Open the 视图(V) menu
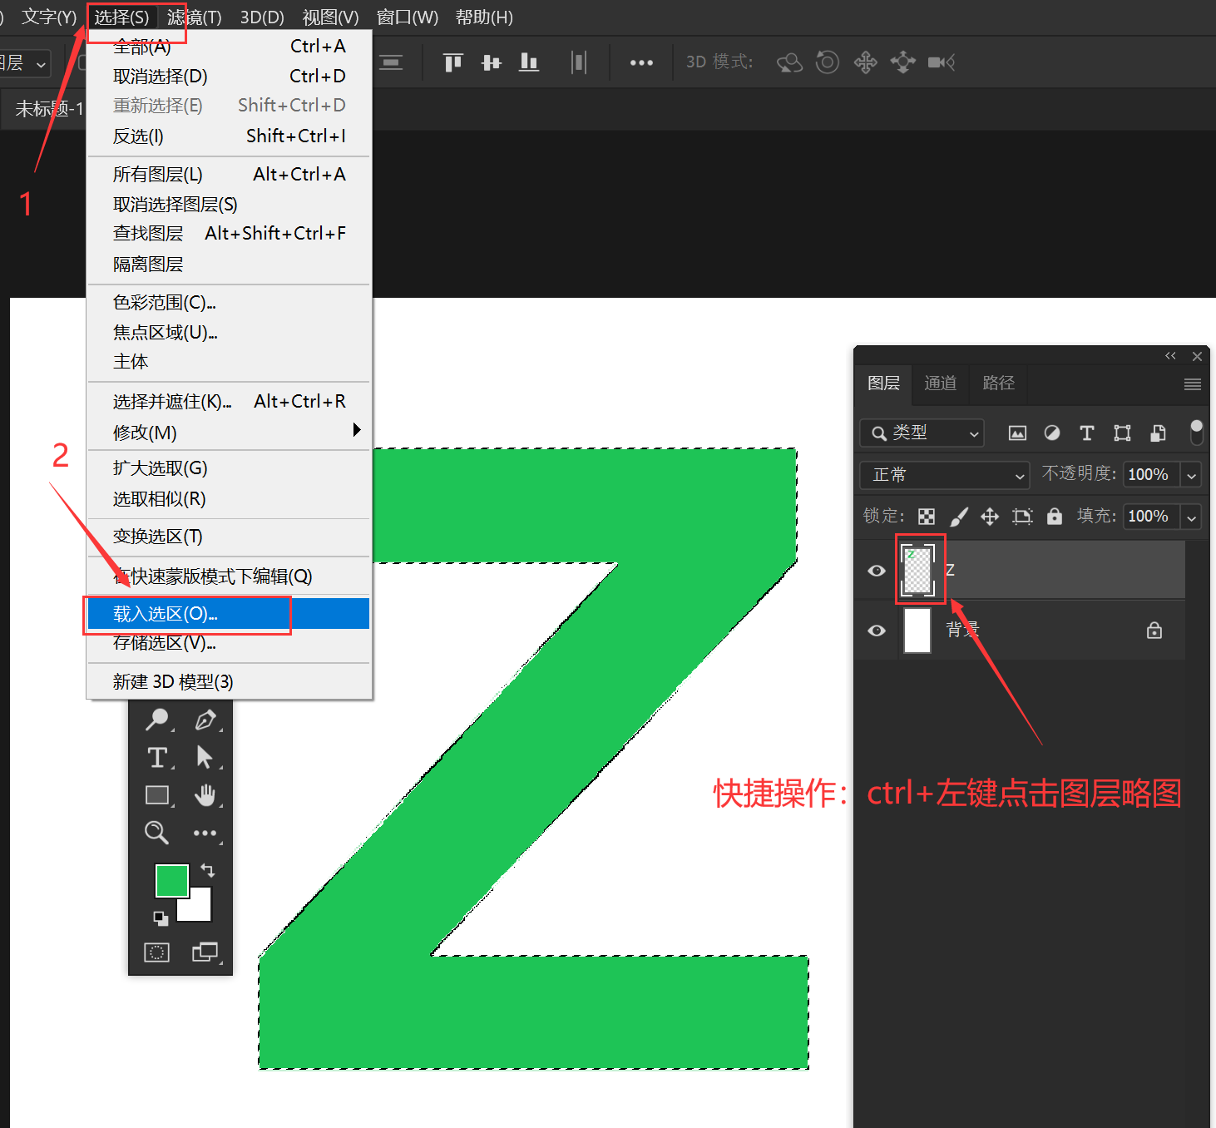This screenshot has width=1216, height=1128. [330, 17]
